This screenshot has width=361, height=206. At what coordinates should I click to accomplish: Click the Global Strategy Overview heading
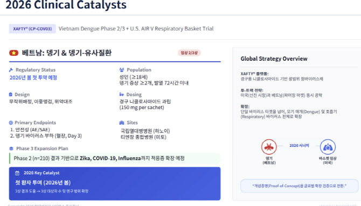click(x=274, y=59)
